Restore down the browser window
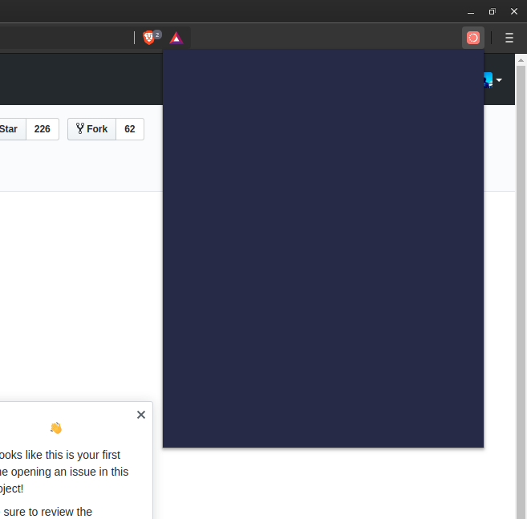This screenshot has width=527, height=519. 492,12
